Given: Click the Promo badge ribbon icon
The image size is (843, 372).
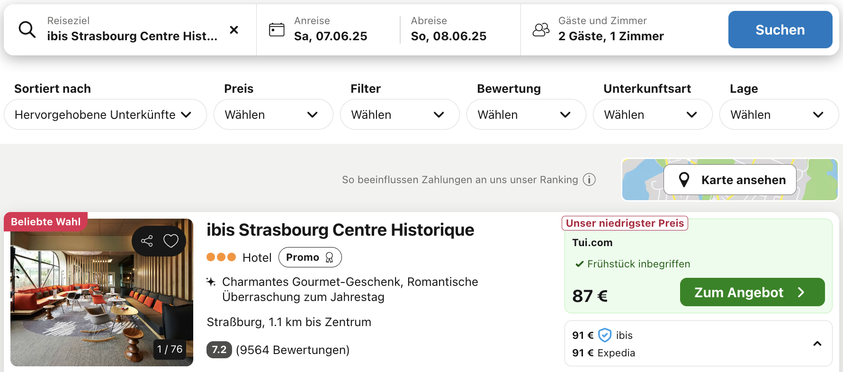Looking at the screenshot, I should click(x=329, y=257).
